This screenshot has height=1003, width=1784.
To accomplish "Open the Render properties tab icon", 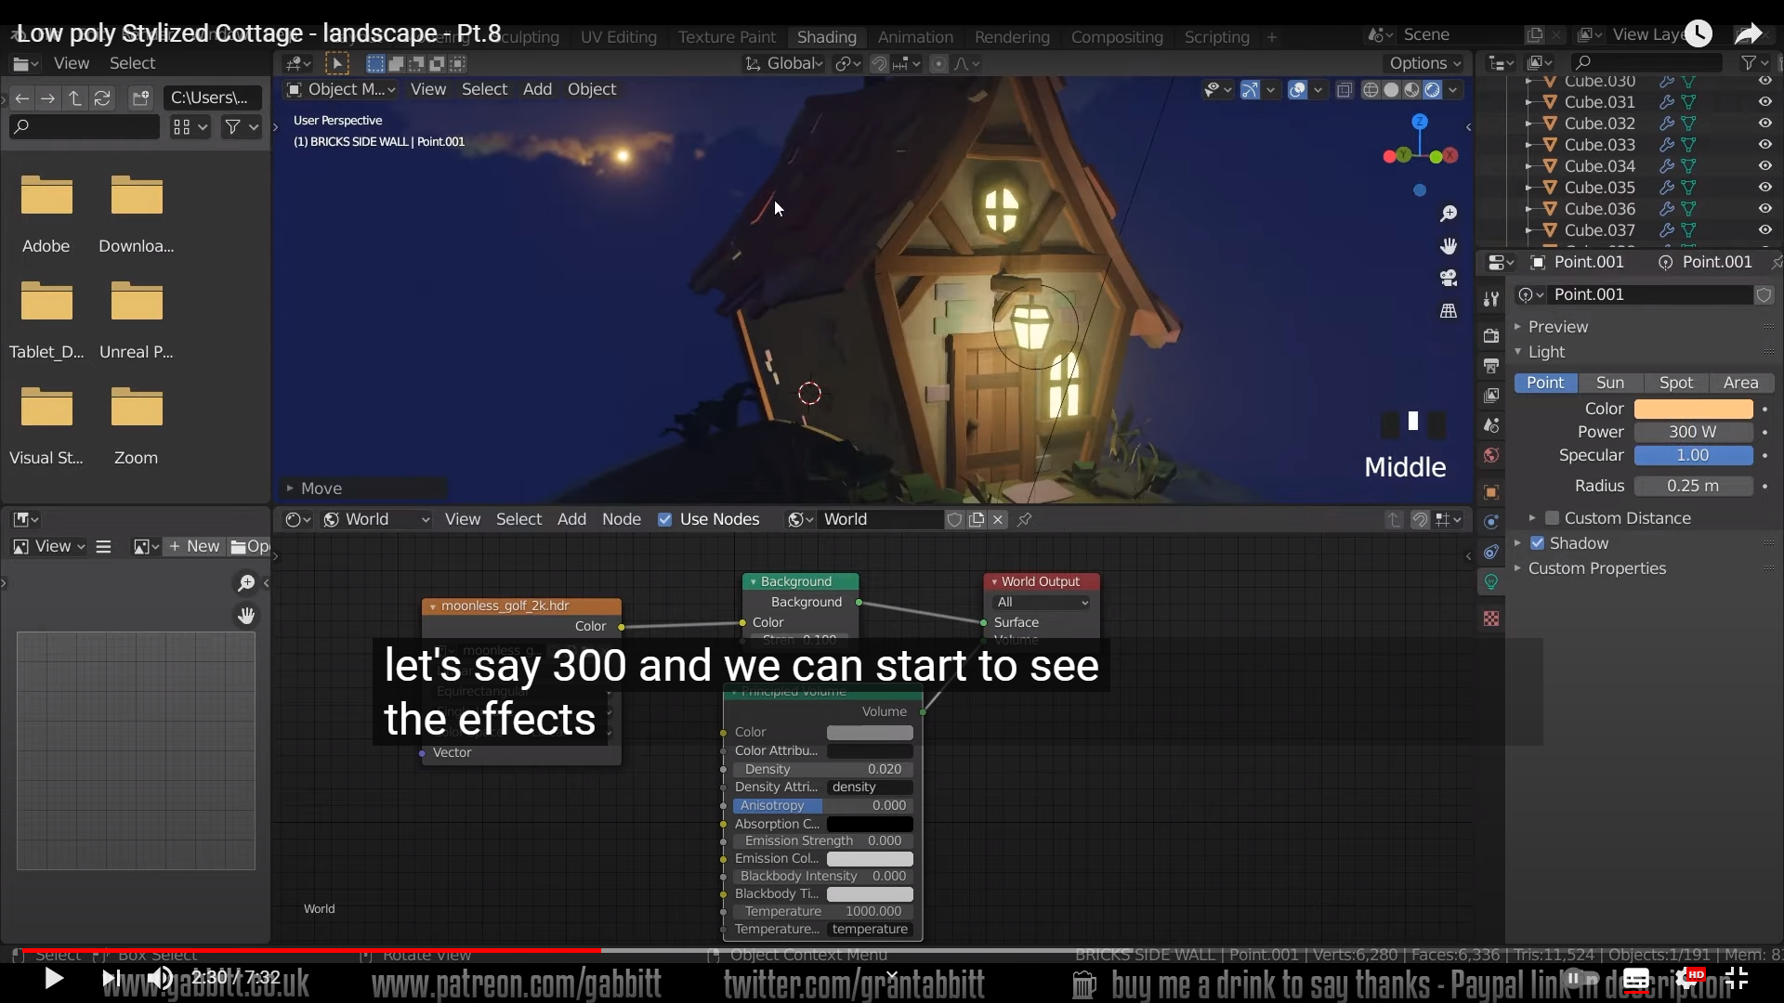I will 1491,335.
